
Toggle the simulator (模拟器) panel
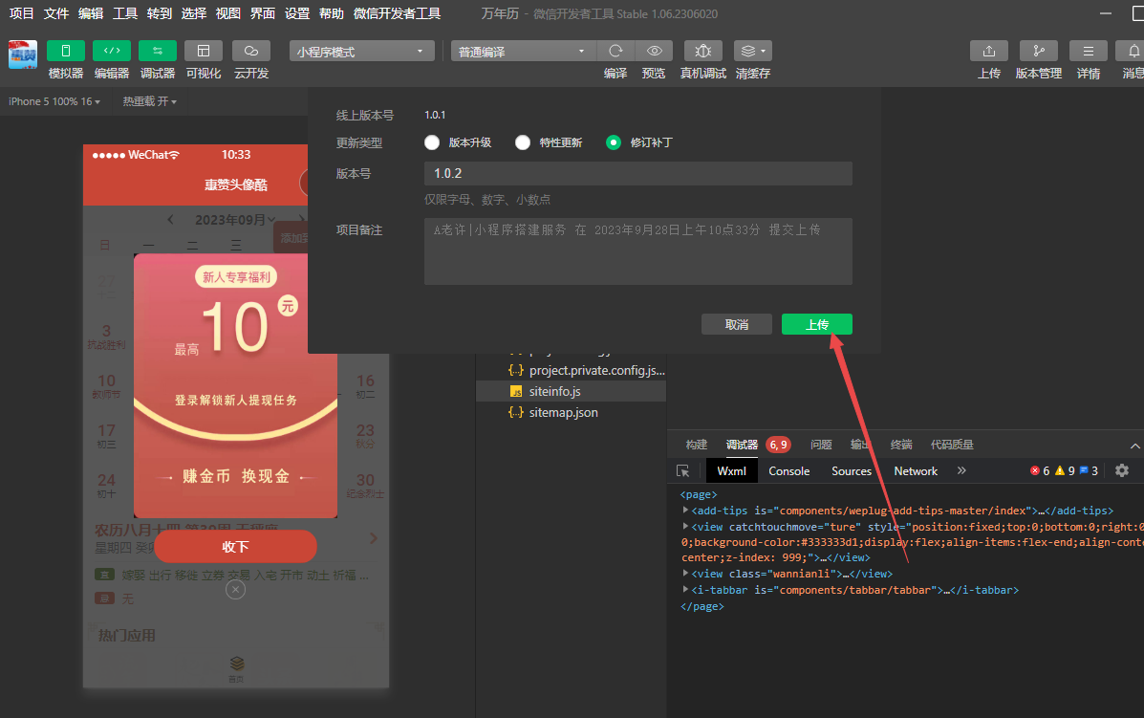66,51
